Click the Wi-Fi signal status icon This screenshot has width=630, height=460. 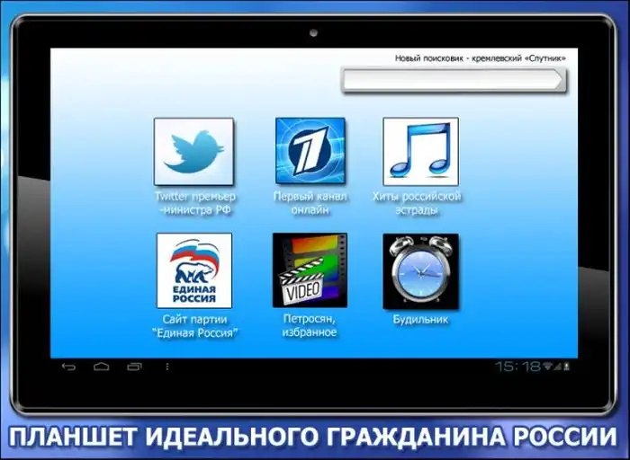(x=548, y=367)
